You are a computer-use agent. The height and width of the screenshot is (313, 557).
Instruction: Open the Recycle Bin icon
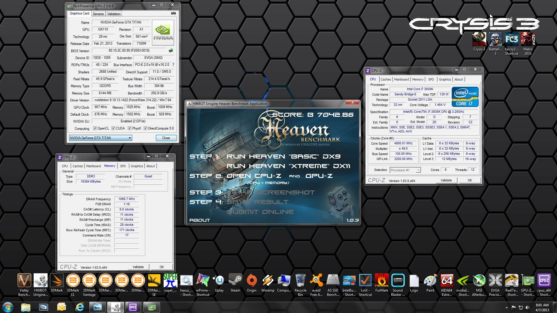tap(300, 285)
